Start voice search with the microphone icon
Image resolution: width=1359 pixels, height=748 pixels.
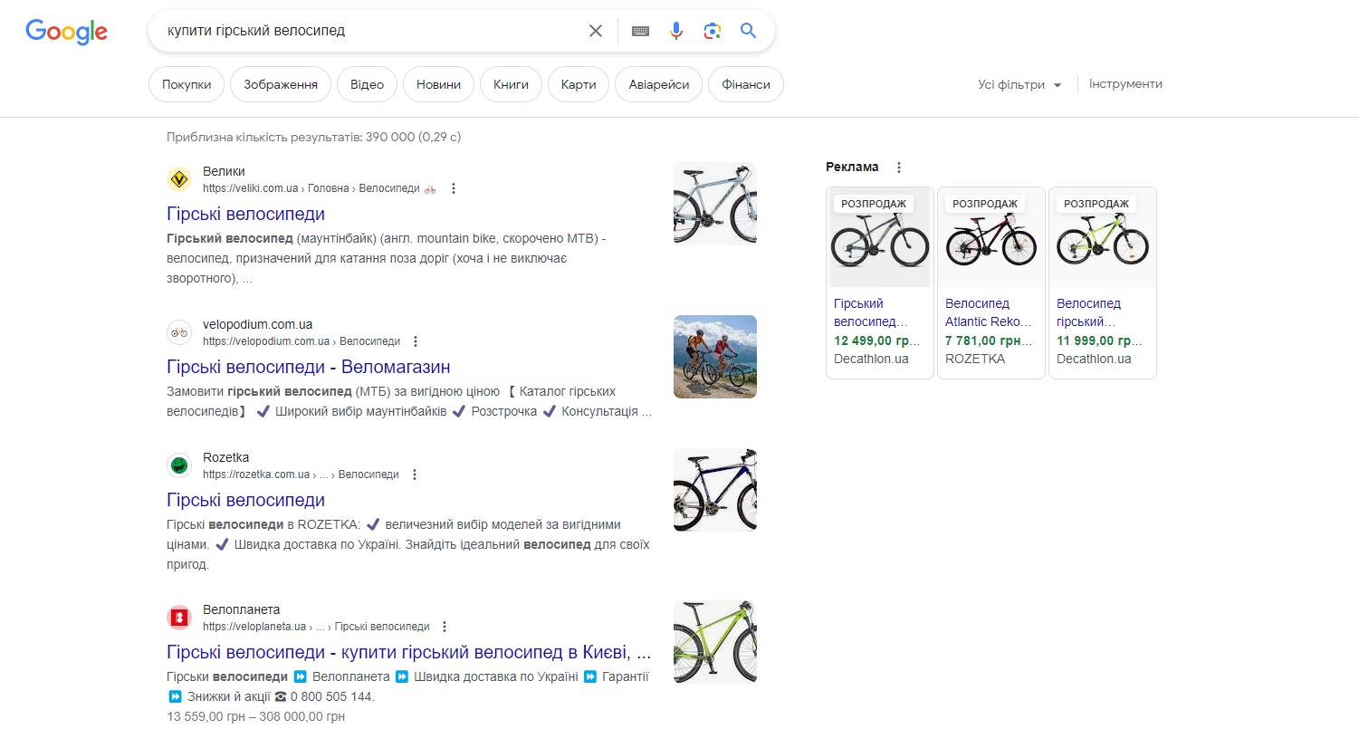pos(676,31)
